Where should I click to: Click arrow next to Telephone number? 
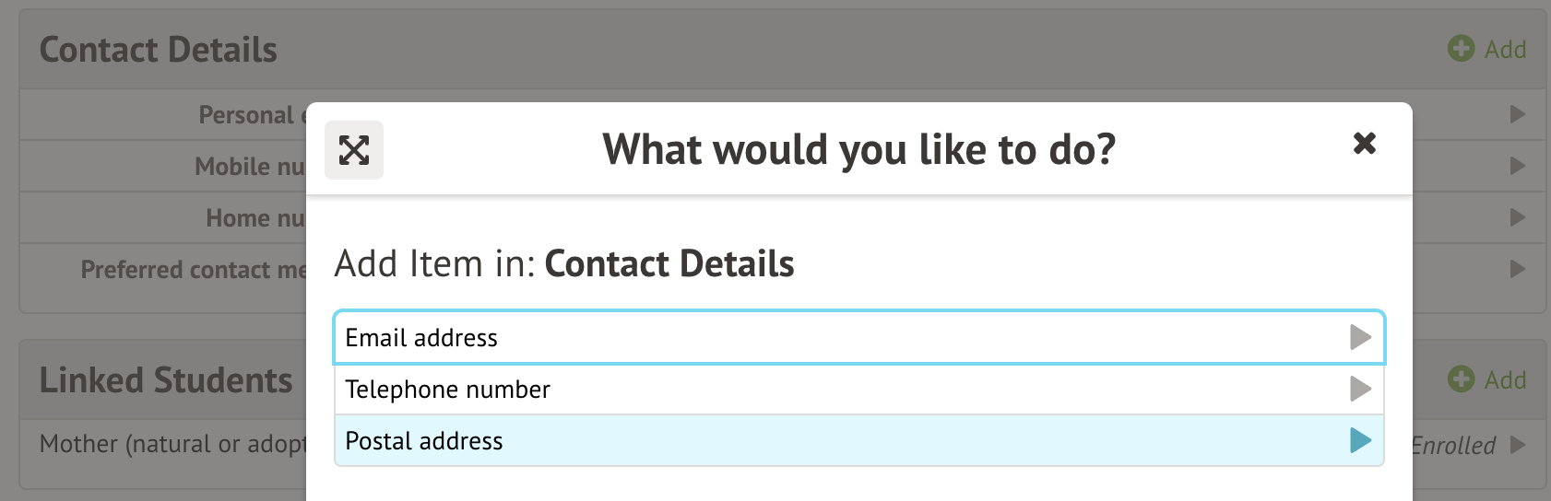click(1360, 390)
